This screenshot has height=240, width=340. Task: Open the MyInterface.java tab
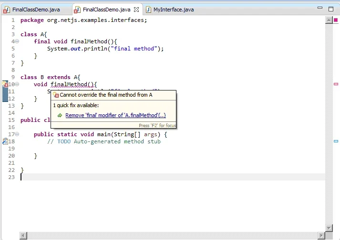(174, 10)
